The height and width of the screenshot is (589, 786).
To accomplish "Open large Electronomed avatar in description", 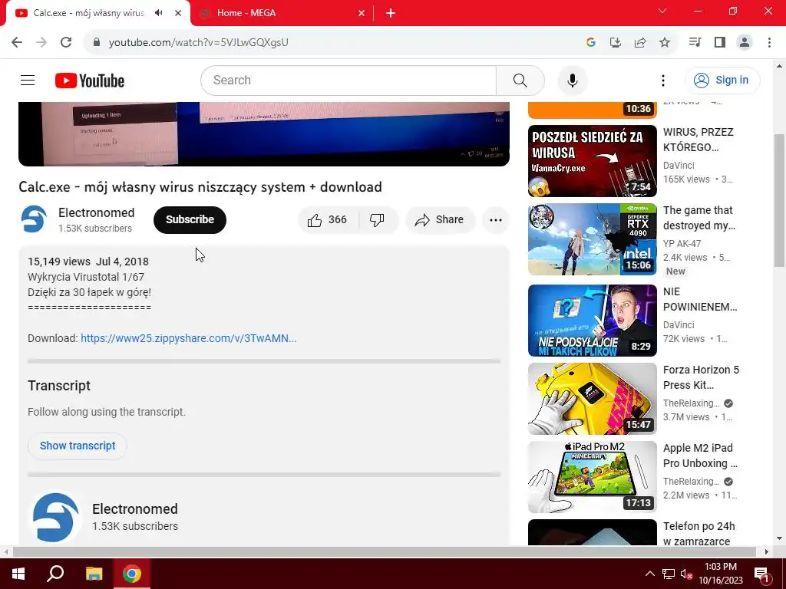I will click(x=55, y=518).
